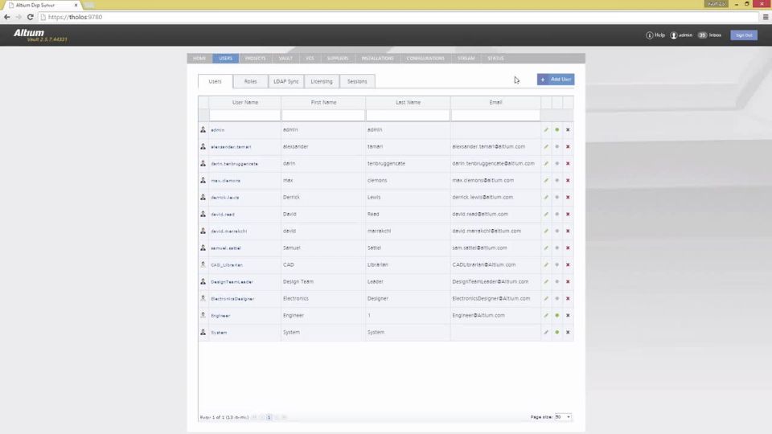772x434 pixels.
Task: Open the Licensing tab
Action: [x=322, y=81]
